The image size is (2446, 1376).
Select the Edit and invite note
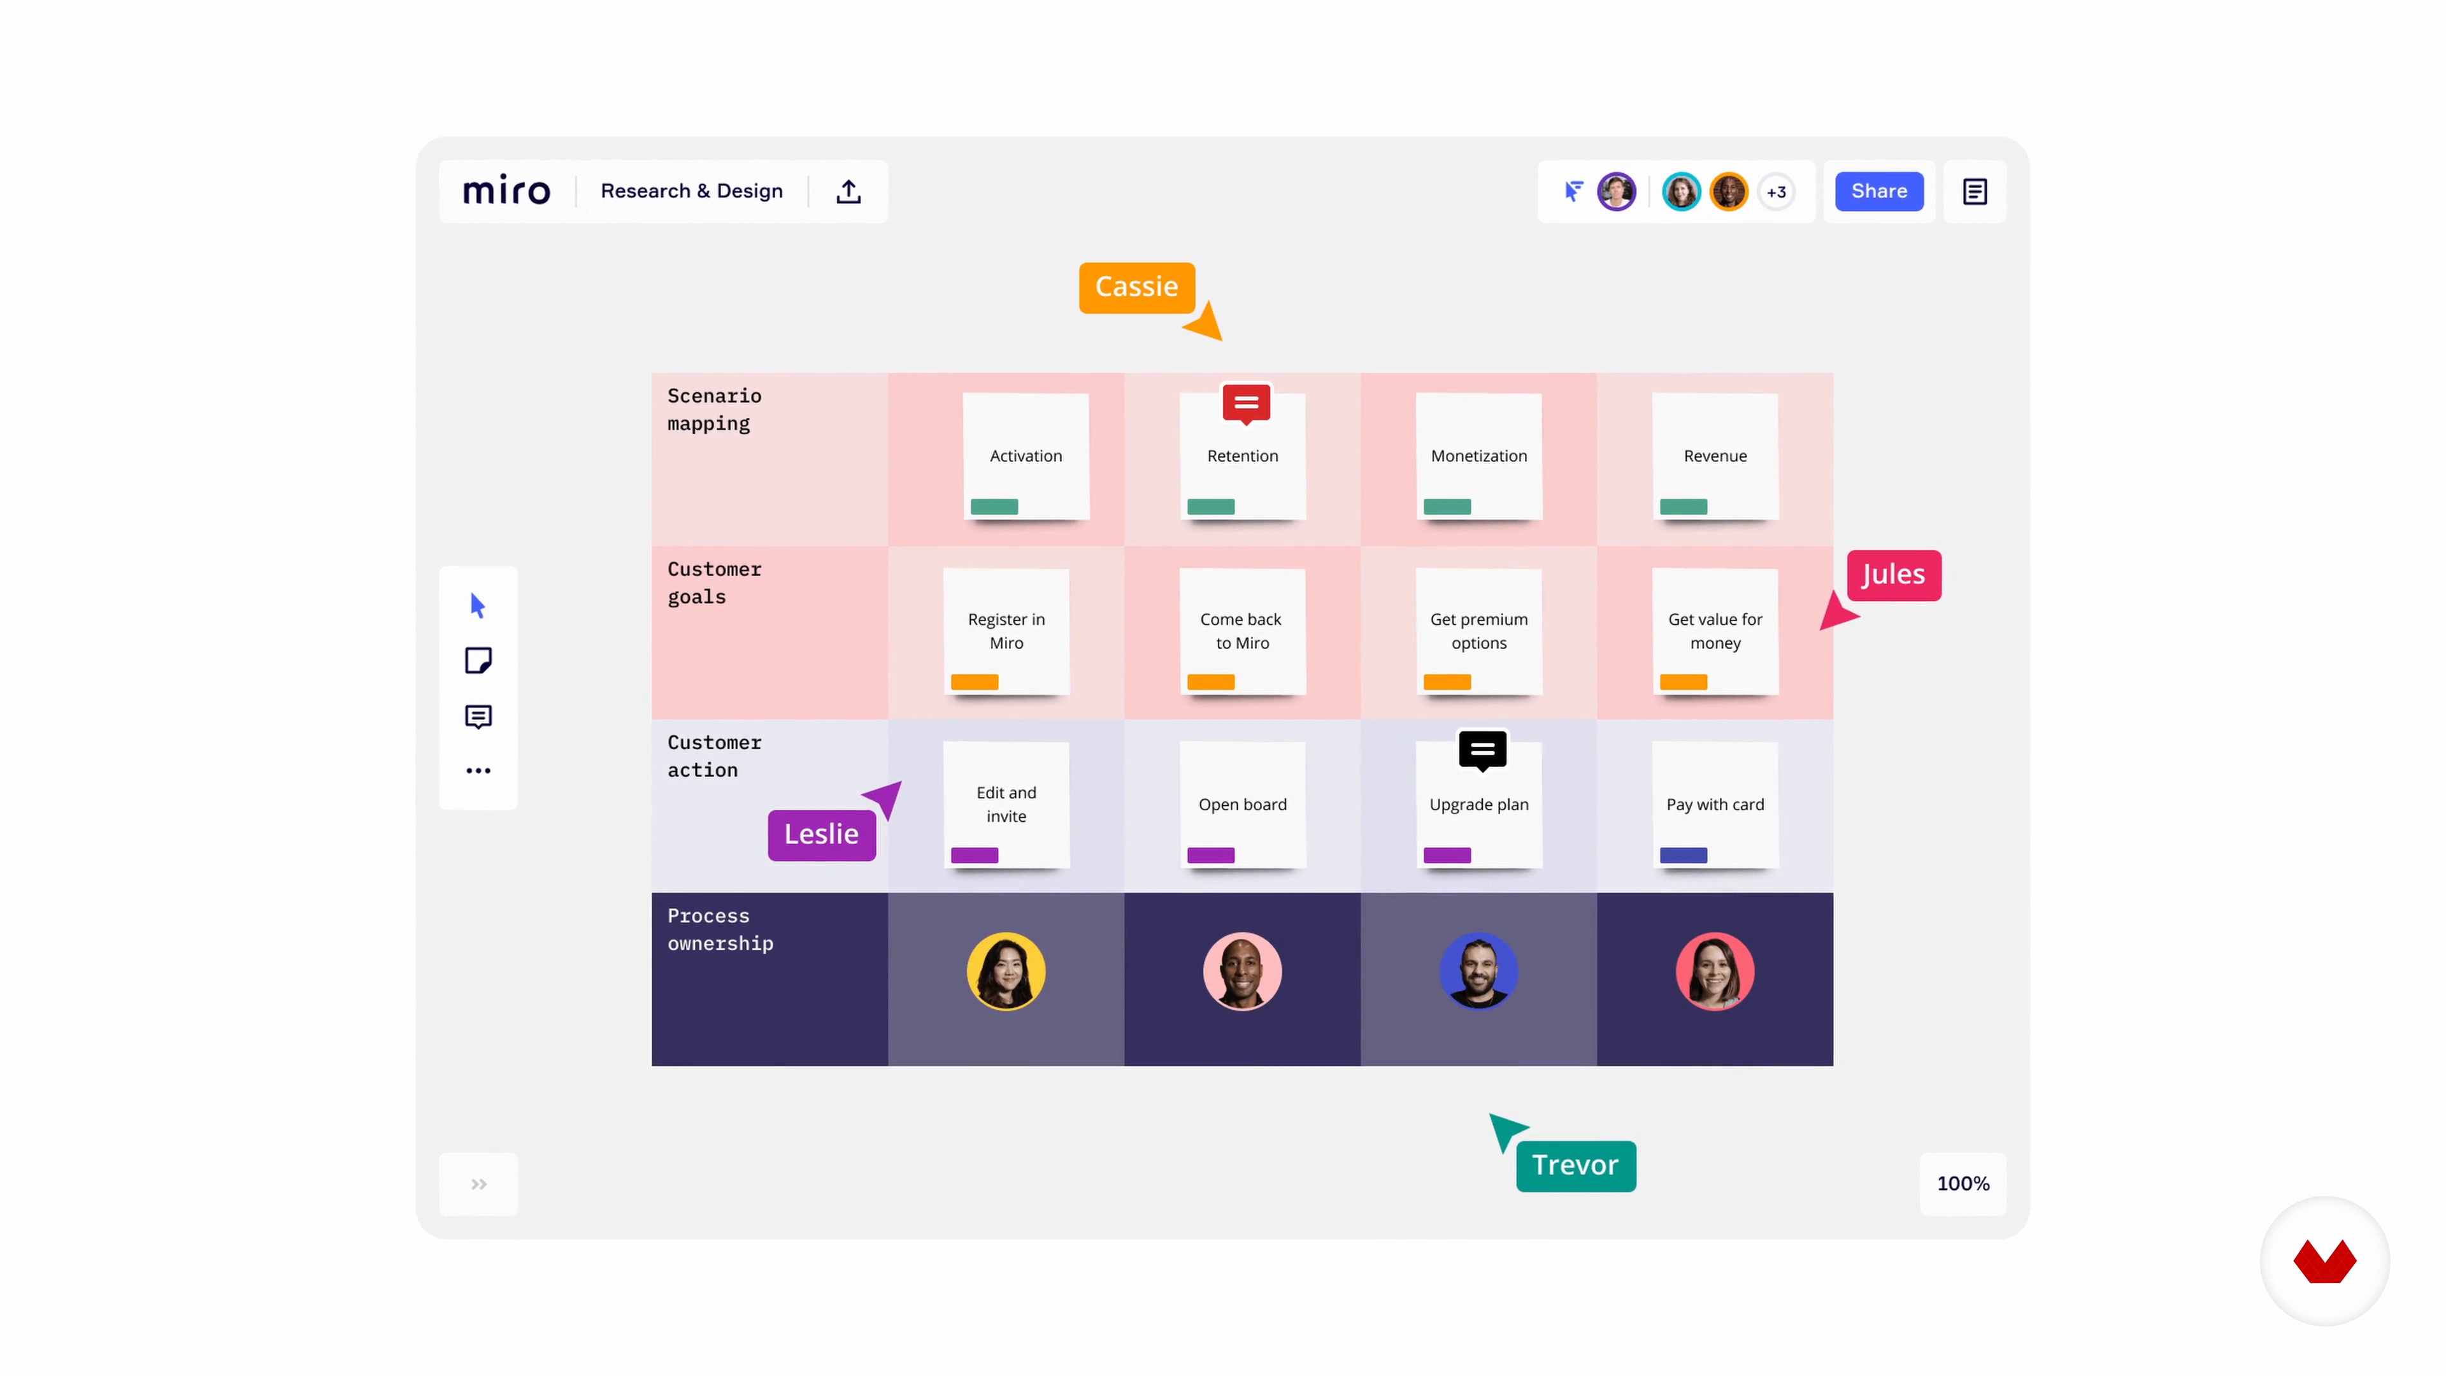click(x=1006, y=805)
